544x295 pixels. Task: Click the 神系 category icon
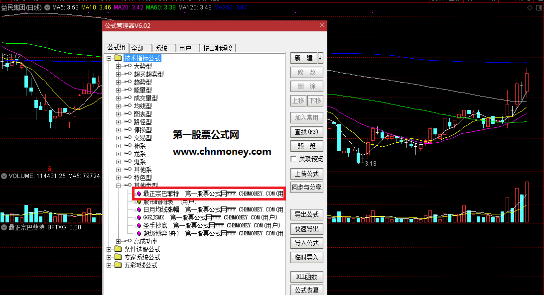pyautogui.click(x=128, y=146)
